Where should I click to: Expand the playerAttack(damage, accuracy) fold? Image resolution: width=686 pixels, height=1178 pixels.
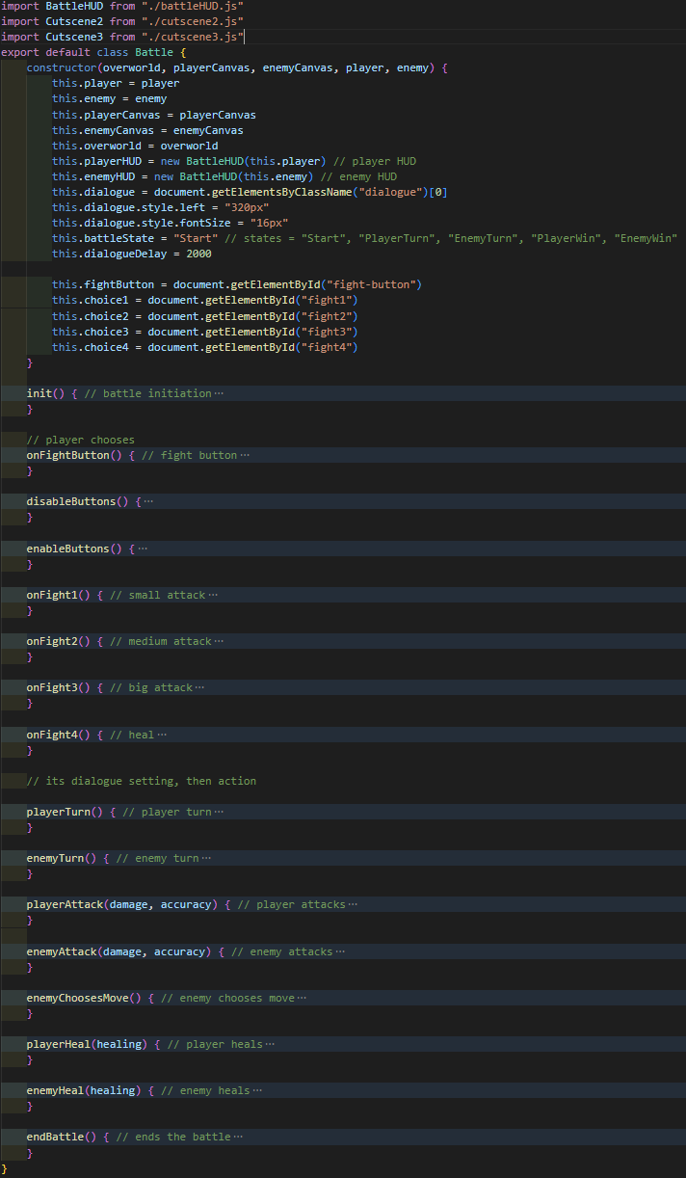point(353,904)
